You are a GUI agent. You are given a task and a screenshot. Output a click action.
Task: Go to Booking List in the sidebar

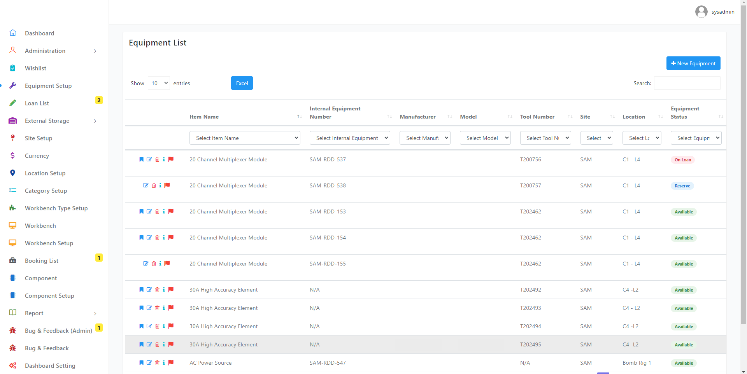(x=42, y=261)
